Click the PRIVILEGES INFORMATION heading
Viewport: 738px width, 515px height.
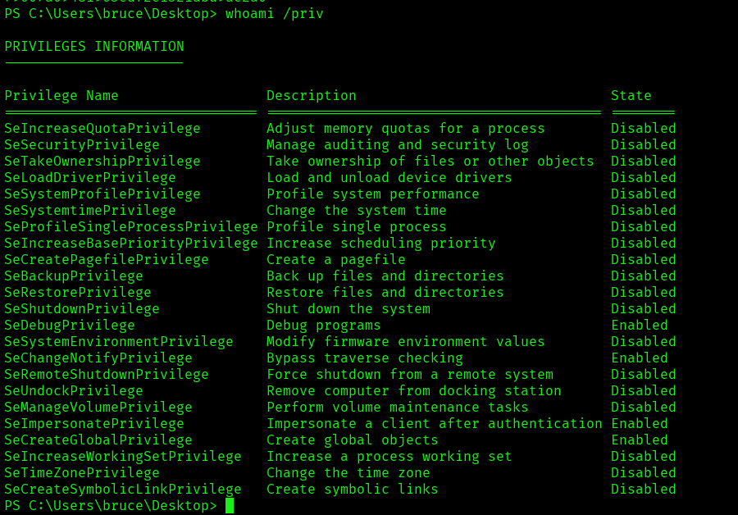tap(94, 47)
